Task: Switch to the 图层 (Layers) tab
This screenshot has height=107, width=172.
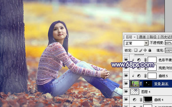Action: pos(129,37)
